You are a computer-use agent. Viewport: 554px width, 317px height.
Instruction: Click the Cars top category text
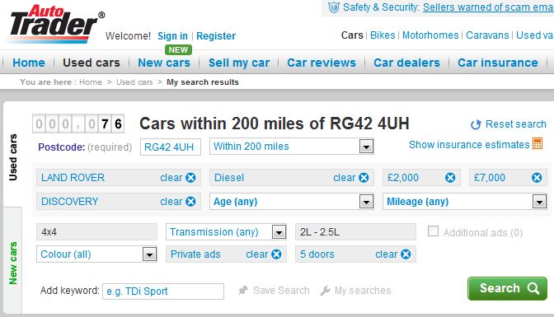click(x=352, y=35)
